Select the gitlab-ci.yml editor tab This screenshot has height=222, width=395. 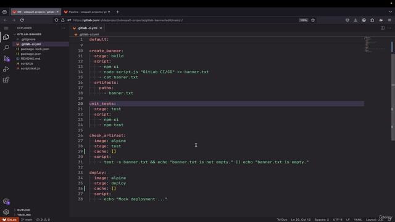pyautogui.click(x=87, y=28)
